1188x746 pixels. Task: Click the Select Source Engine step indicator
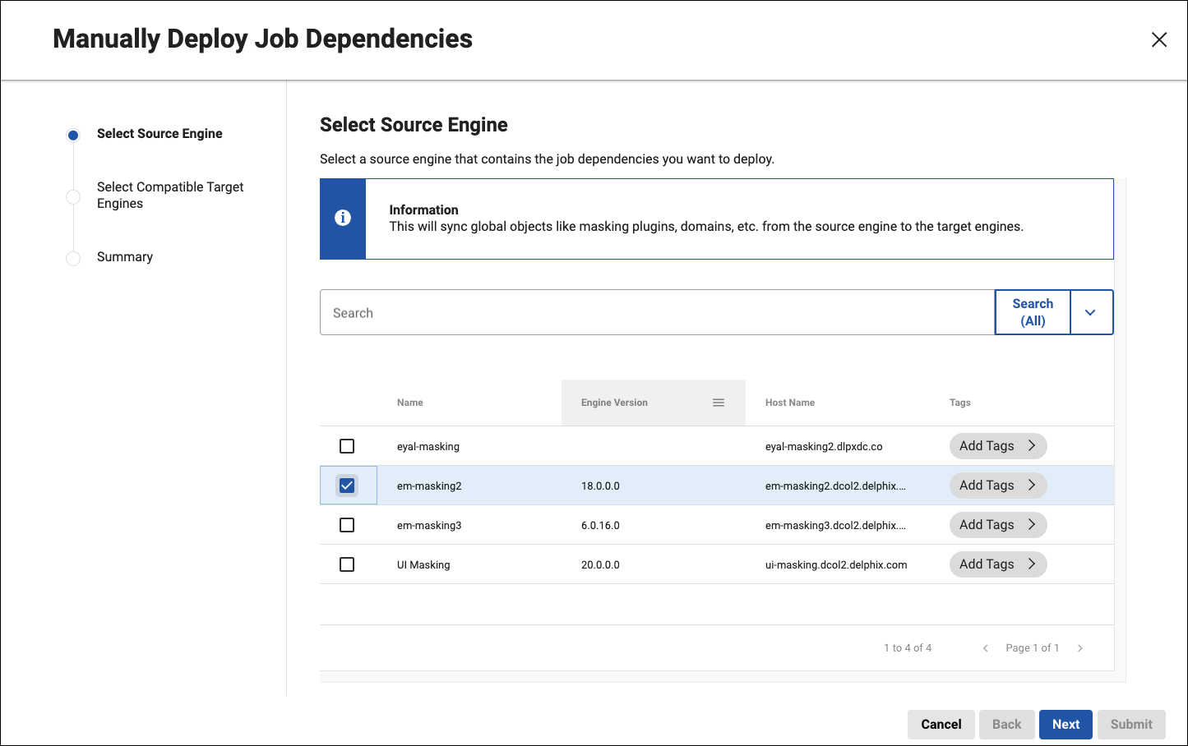click(x=73, y=135)
